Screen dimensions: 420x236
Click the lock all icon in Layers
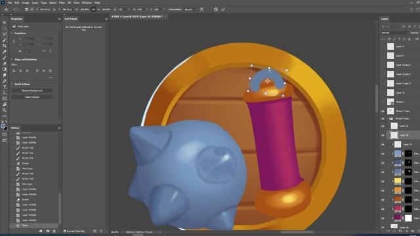(409, 39)
